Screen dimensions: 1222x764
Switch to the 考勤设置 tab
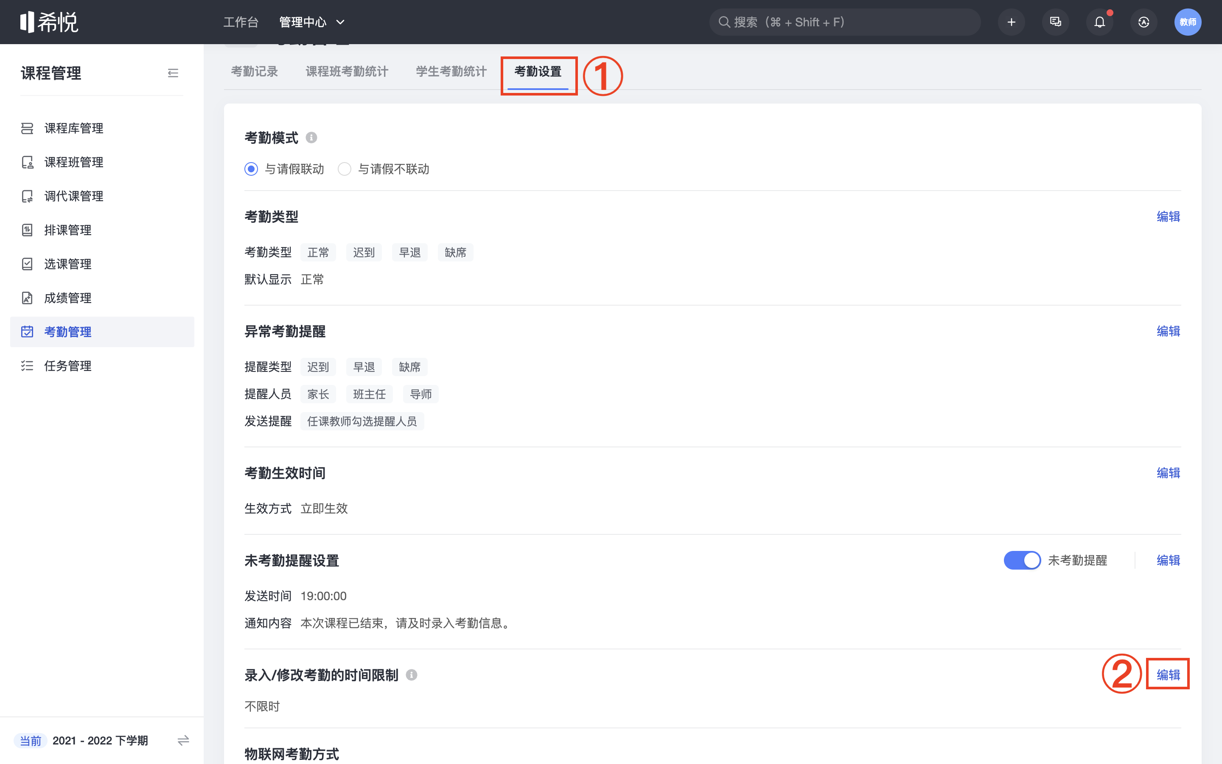(x=538, y=72)
